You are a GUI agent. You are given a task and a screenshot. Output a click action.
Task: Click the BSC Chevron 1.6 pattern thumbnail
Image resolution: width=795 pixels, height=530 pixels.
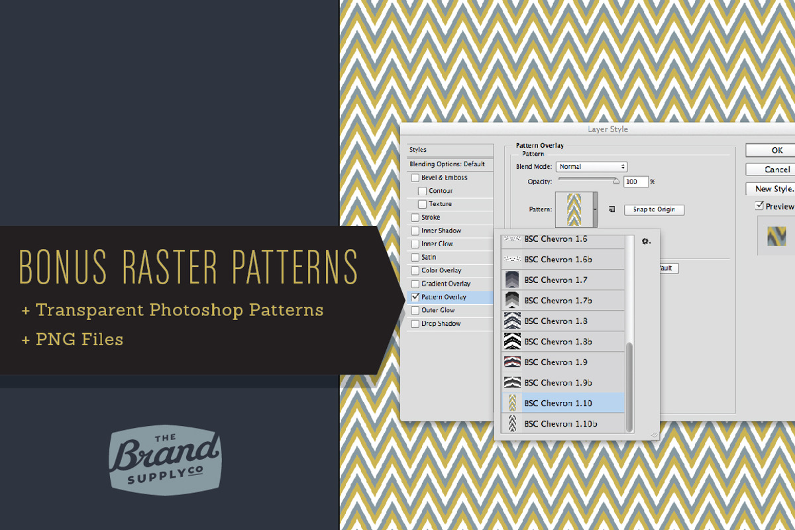tap(511, 240)
